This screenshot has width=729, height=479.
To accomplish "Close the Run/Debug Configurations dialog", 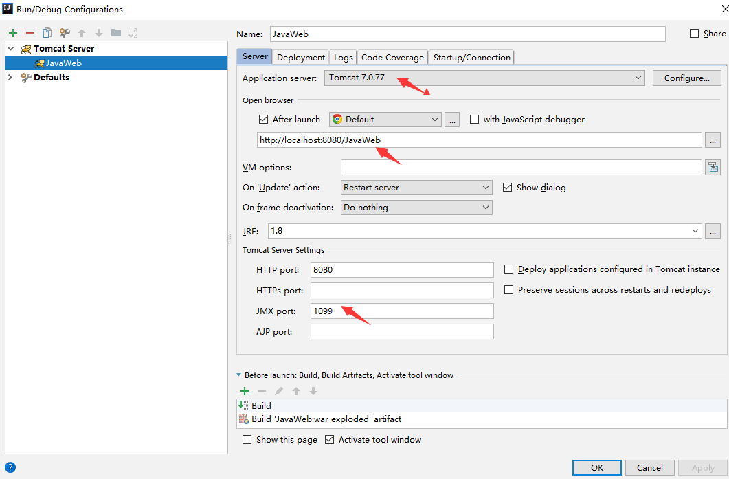I will (x=724, y=10).
